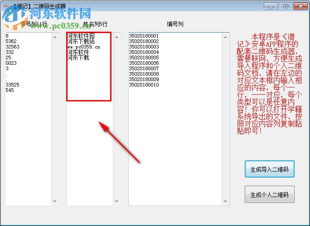Viewport: 310px width, 226px height.
Task: Click the 河东软件园 line in 姓名列
Action: click(x=81, y=36)
